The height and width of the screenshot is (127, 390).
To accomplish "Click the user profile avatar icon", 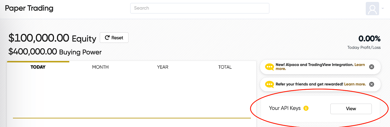I will click(372, 9).
